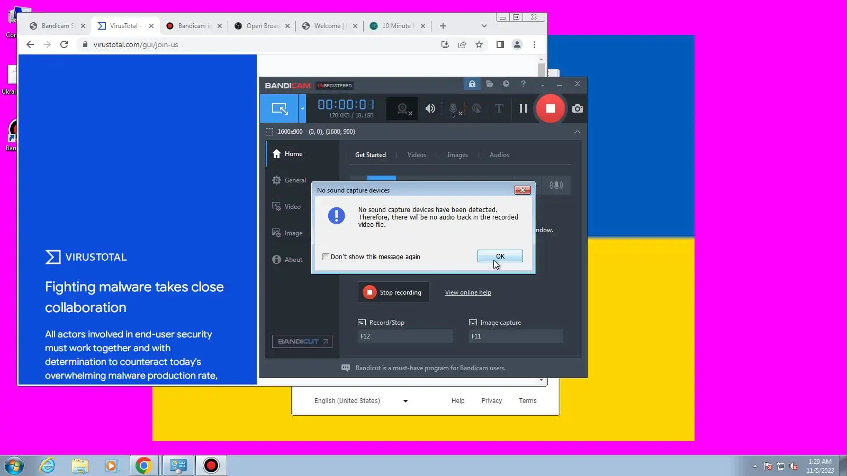Click the Stop recording button
This screenshot has height=476, width=847.
coord(393,292)
